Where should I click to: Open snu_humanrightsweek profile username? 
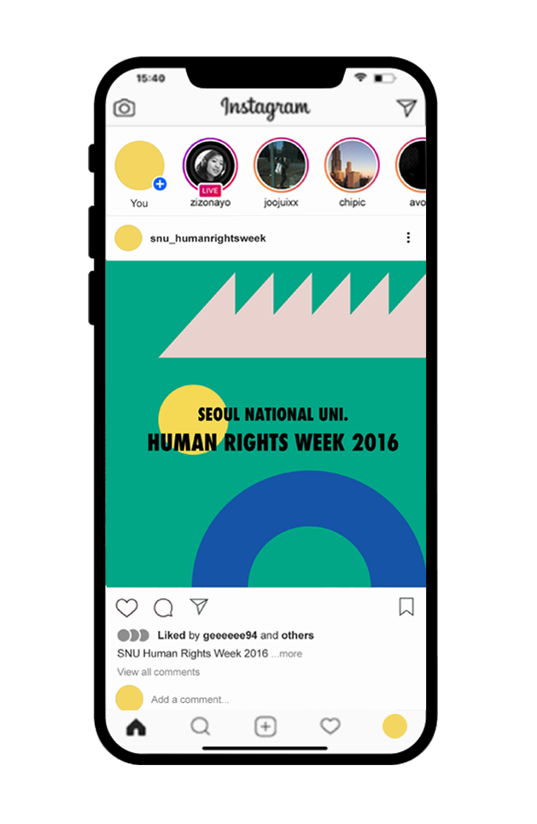208,238
